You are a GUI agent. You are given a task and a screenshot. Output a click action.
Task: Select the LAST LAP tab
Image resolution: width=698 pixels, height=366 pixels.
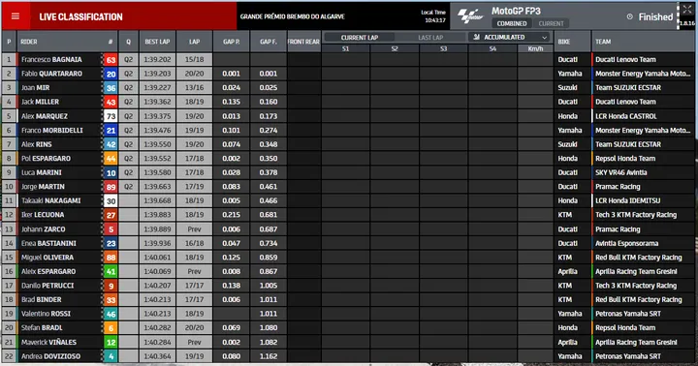[x=430, y=38]
